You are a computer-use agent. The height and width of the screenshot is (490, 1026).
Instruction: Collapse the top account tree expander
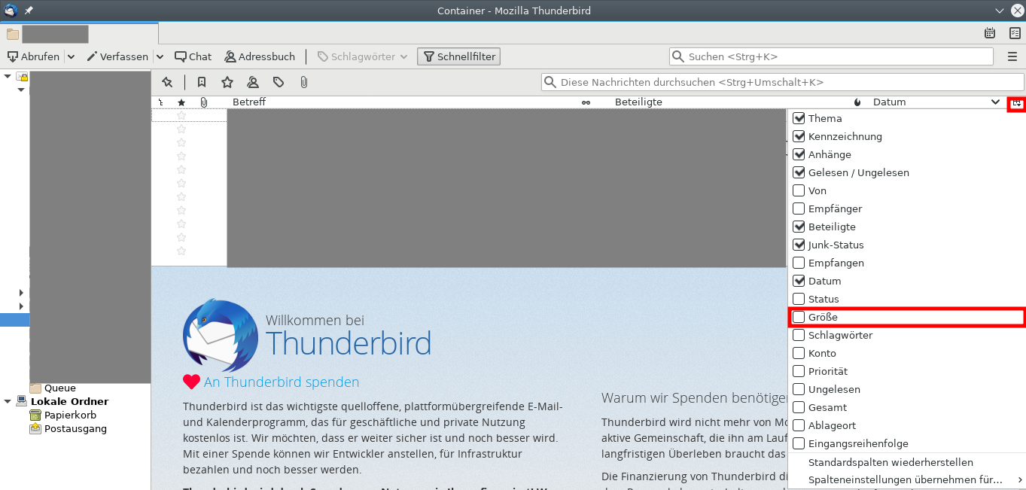[x=8, y=76]
